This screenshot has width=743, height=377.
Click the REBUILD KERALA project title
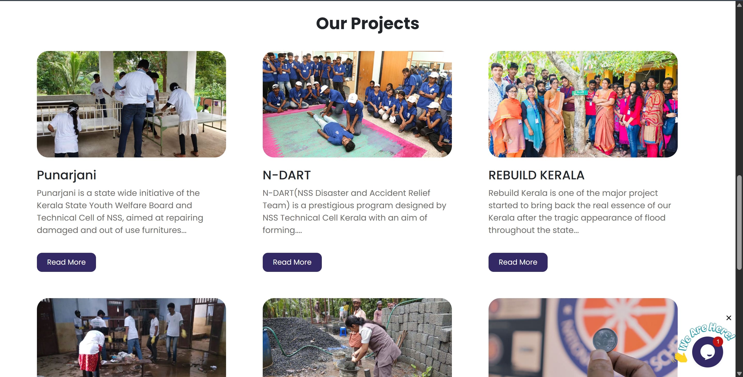(536, 175)
